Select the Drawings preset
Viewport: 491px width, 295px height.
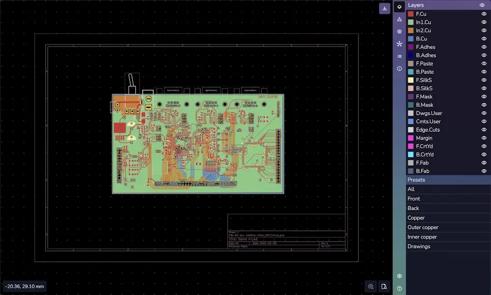click(418, 246)
